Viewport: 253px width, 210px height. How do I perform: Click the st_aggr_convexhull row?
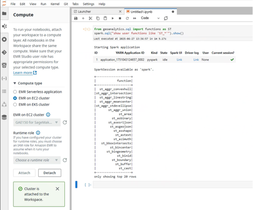114,89
